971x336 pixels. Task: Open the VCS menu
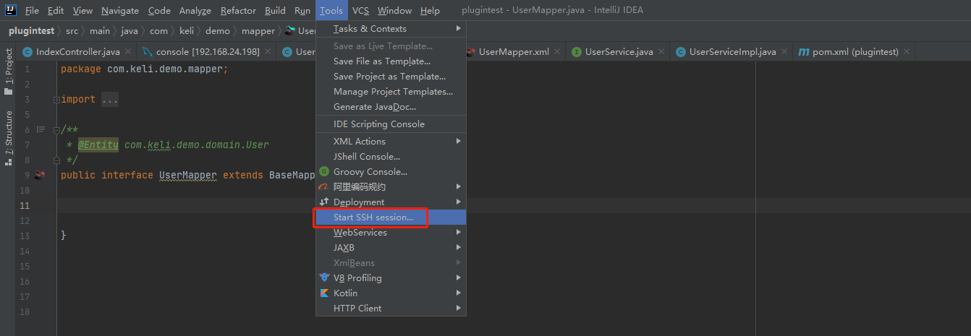tap(360, 10)
